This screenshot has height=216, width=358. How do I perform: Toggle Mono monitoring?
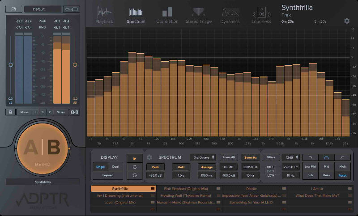pyautogui.click(x=24, y=112)
